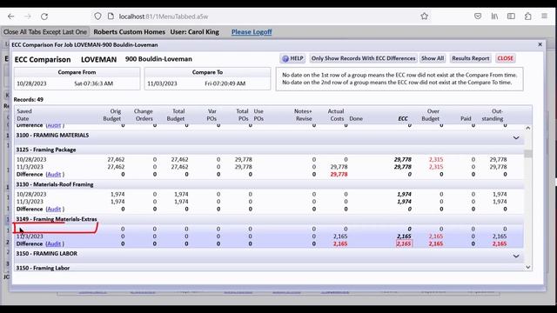
Task: Click the Paid column header
Action: (x=466, y=118)
